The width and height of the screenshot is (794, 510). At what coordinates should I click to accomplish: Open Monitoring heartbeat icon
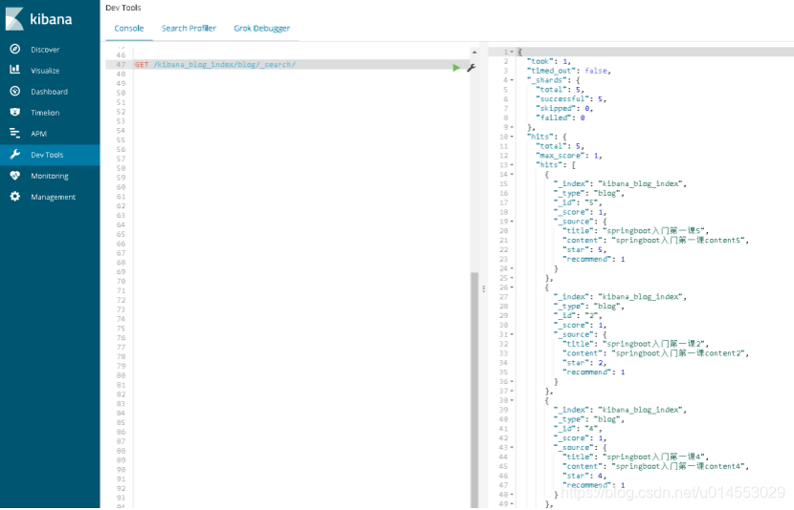(15, 176)
